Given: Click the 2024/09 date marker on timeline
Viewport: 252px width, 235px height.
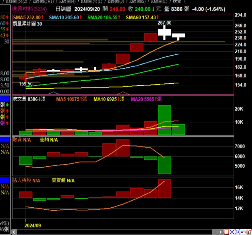Looking at the screenshot, I should pyautogui.click(x=33, y=225).
